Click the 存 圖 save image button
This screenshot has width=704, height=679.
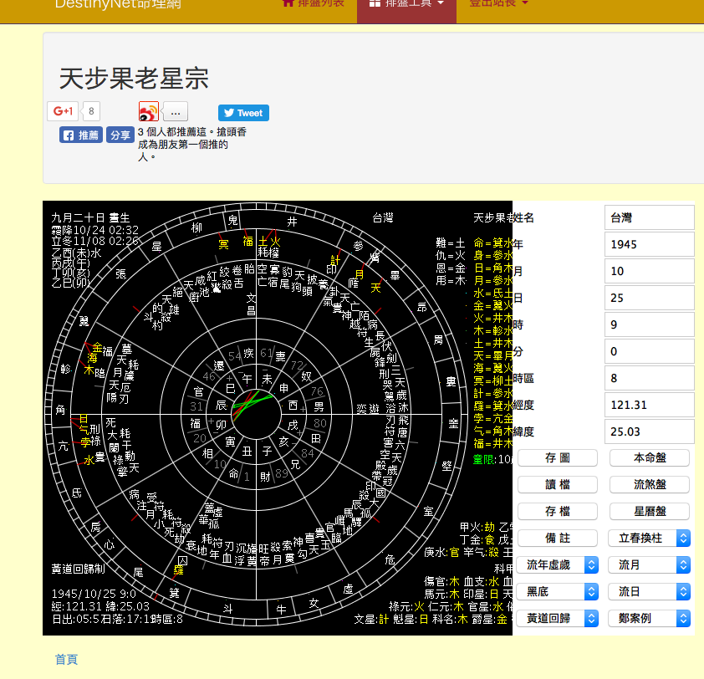click(557, 458)
